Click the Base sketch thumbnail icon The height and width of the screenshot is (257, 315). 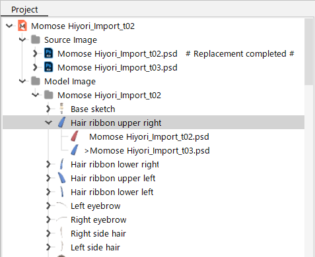(x=61, y=109)
